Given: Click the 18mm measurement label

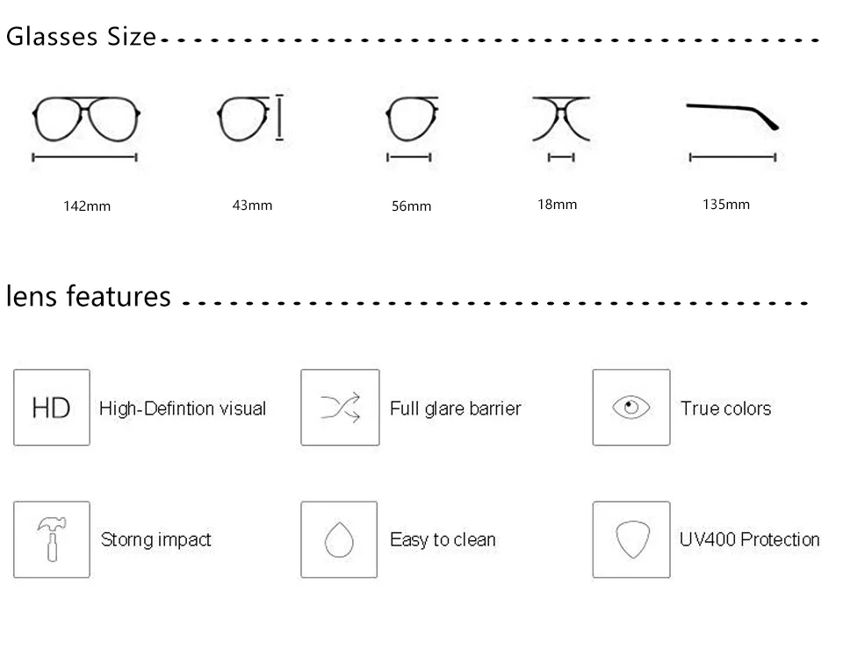Looking at the screenshot, I should (x=558, y=204).
